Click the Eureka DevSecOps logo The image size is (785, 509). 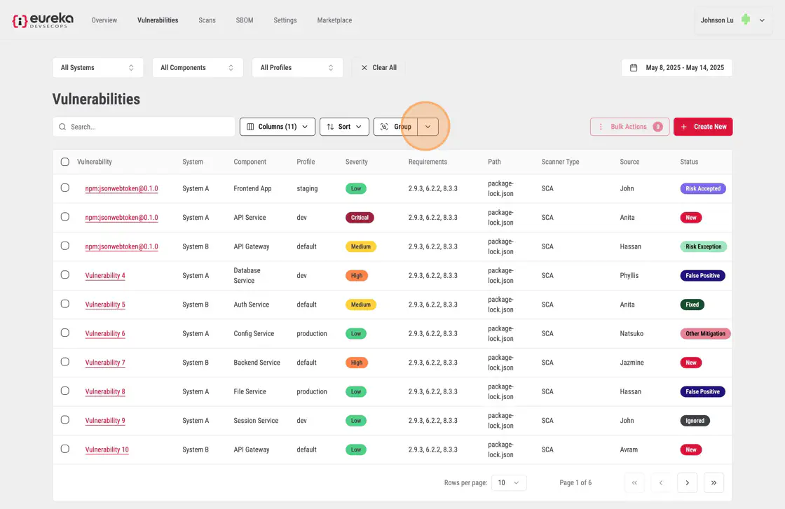coord(42,20)
